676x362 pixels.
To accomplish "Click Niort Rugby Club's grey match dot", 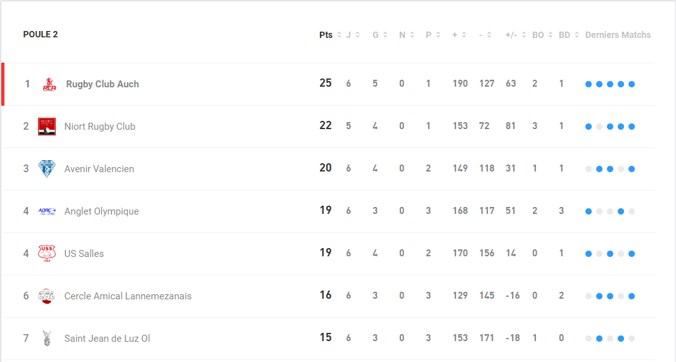I will (x=599, y=127).
